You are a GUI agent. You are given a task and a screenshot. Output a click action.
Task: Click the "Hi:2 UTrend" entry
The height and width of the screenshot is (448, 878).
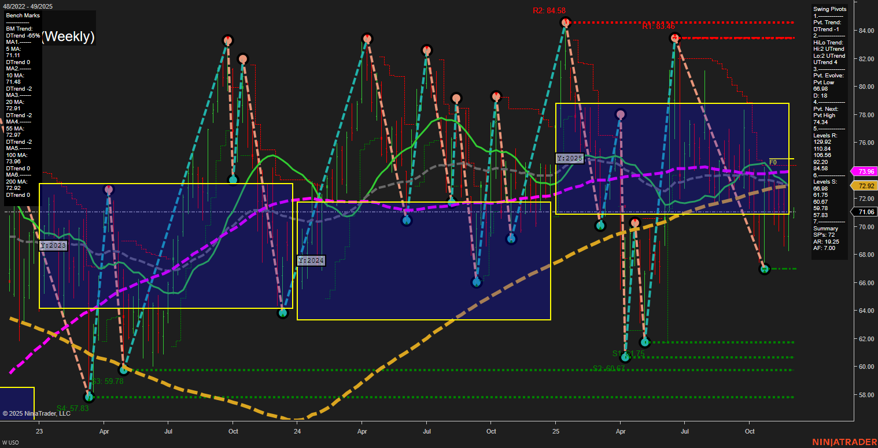829,50
